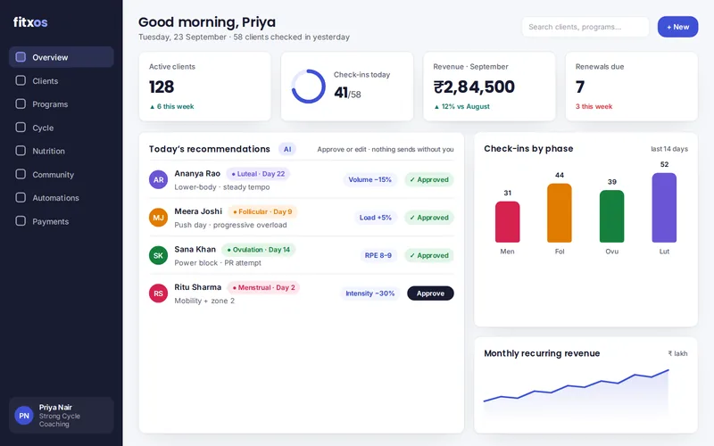Click the AI badge beside recommendations
The image size is (714, 446).
pyautogui.click(x=287, y=149)
